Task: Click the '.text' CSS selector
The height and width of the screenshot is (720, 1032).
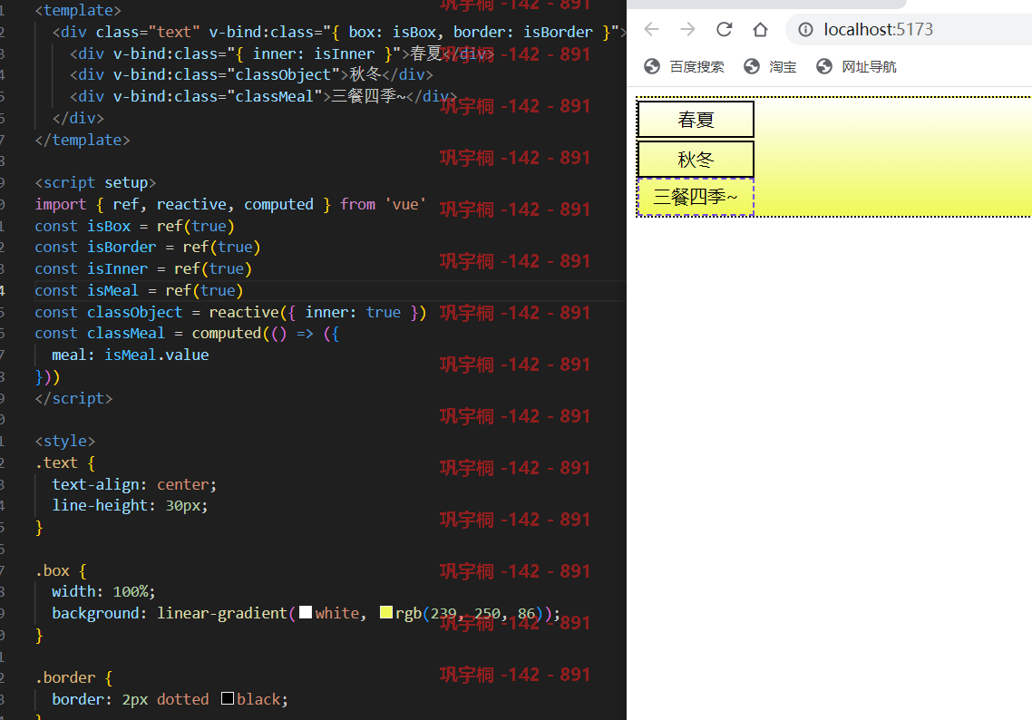Action: point(56,462)
